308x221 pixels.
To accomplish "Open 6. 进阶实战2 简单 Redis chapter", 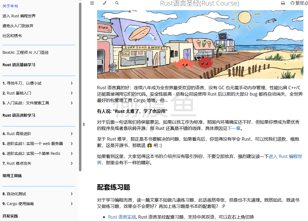I will [x=31, y=153].
